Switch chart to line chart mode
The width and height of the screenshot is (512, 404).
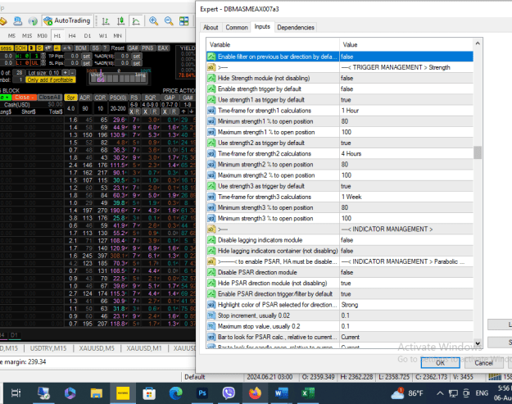pos(136,21)
